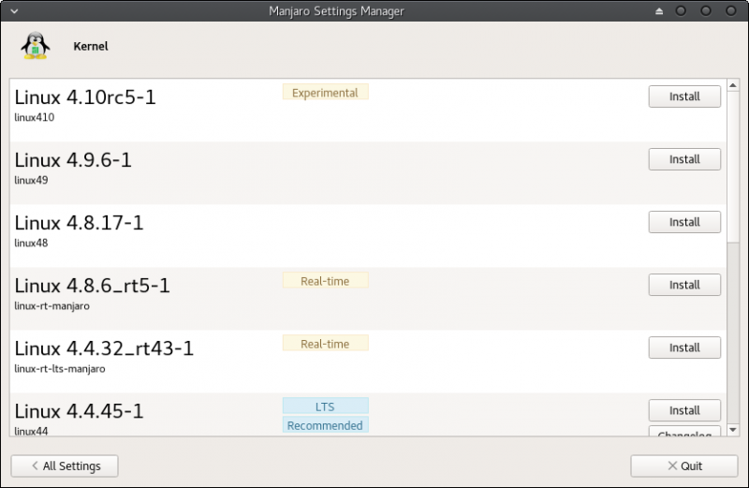The image size is (749, 488).
Task: Maximize the window using the middle circle button
Action: 706,11
